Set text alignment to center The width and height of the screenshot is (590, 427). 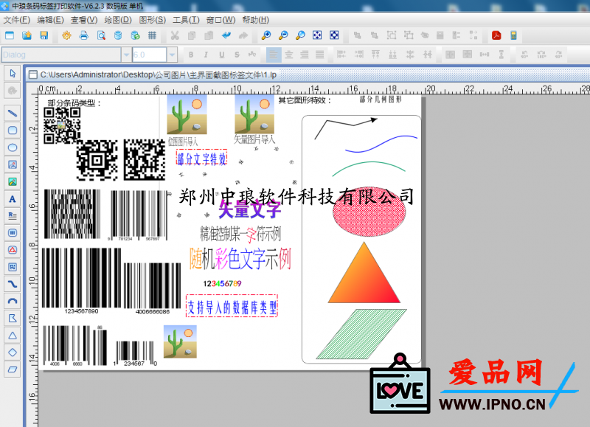pyautogui.click(x=289, y=55)
